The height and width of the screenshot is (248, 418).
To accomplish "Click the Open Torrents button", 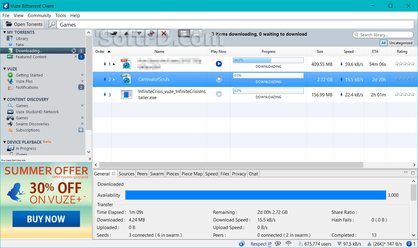I will click(24, 24).
